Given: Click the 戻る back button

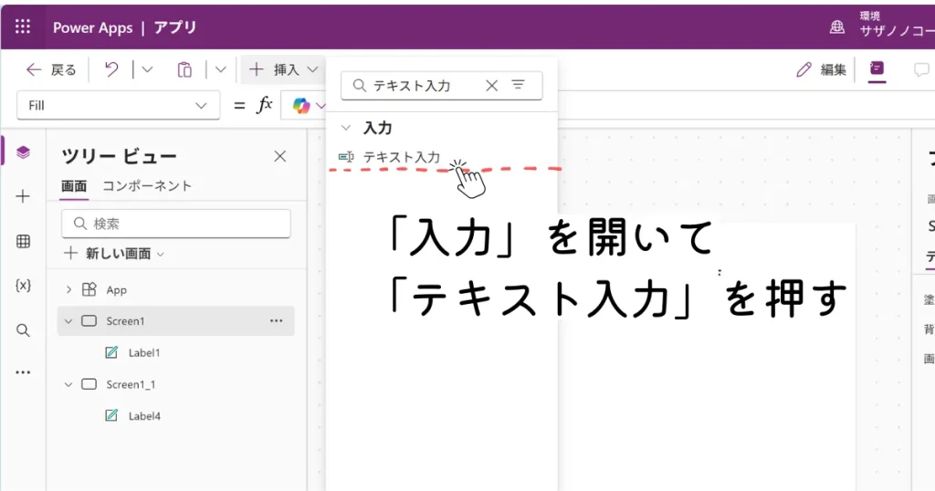Looking at the screenshot, I should [x=51, y=69].
